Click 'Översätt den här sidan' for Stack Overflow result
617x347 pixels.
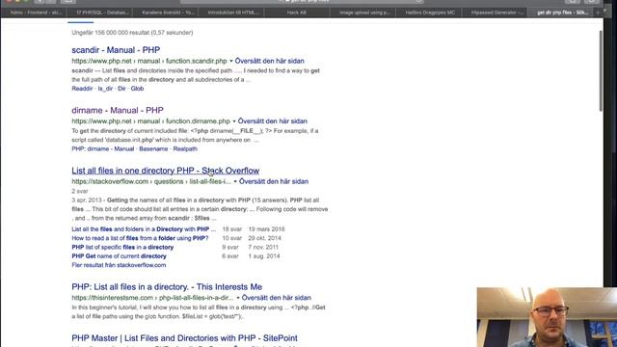274,181
